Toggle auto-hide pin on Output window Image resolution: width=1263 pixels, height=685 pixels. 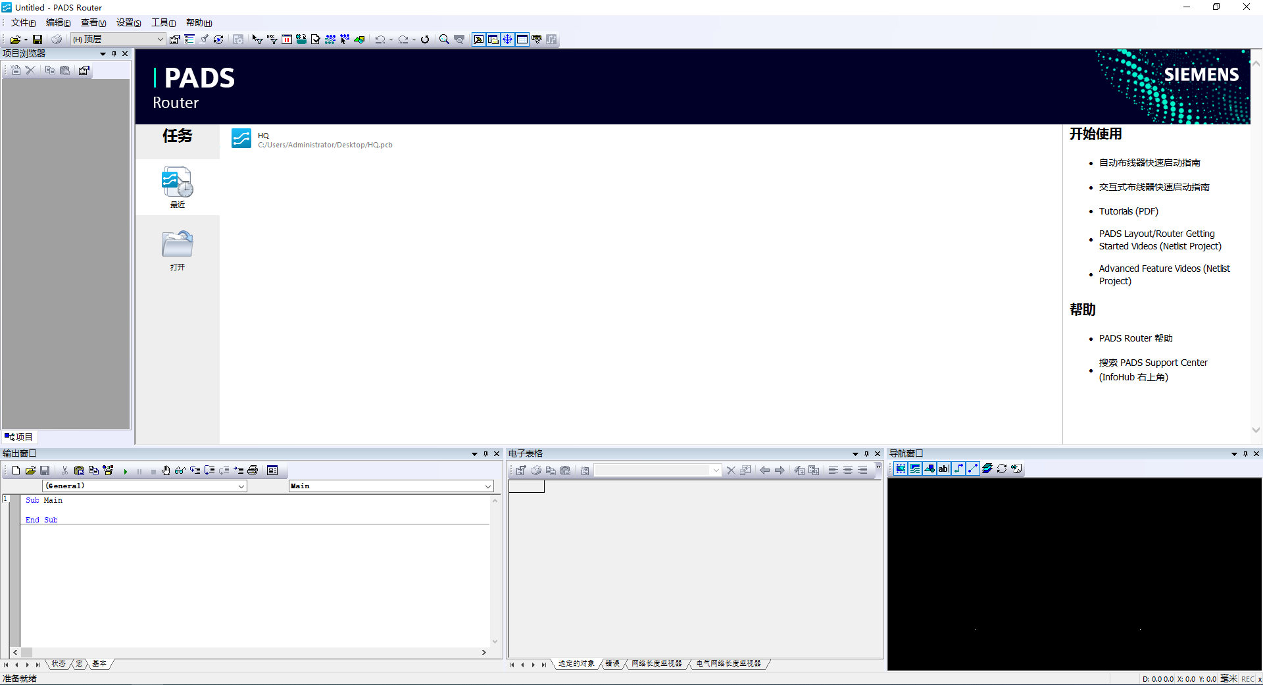(485, 454)
